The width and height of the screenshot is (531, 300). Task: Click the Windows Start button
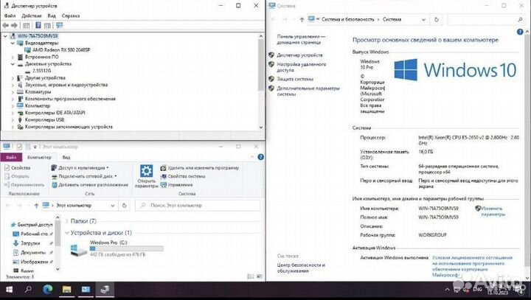point(8,290)
